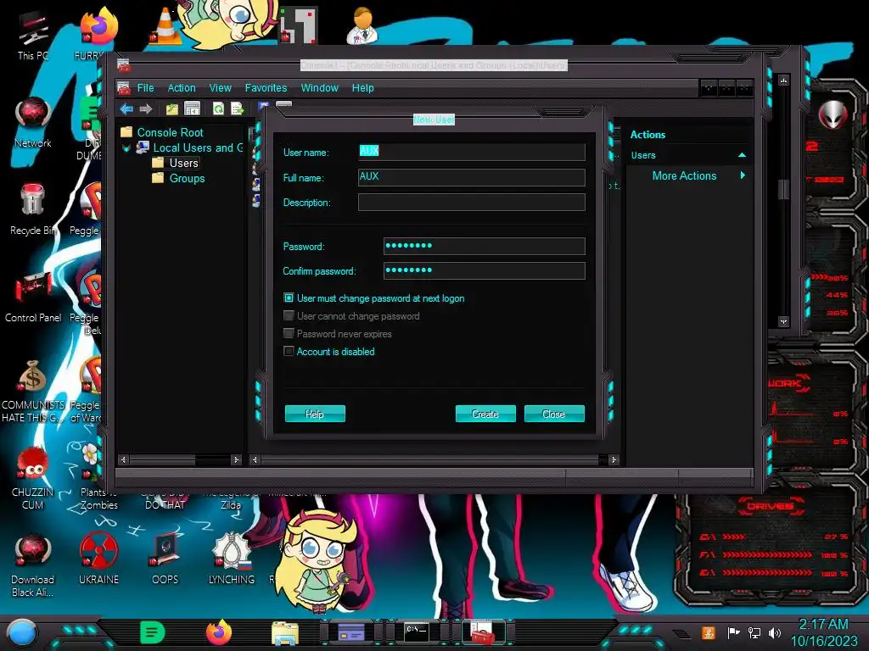
Task: Uncheck User must change password at next logon
Action: coord(289,298)
